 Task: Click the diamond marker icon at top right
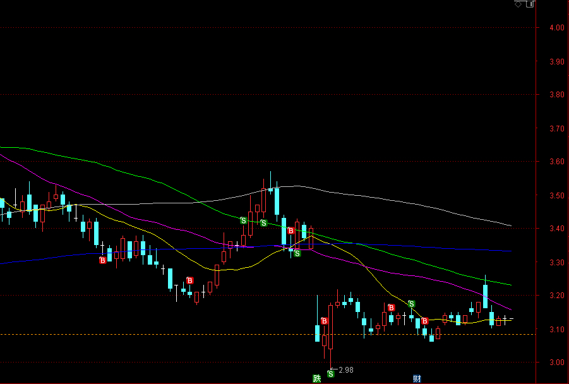pos(518,4)
